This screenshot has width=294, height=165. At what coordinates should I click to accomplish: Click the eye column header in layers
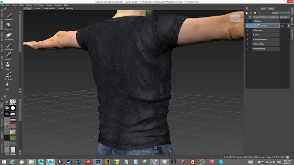247,17
